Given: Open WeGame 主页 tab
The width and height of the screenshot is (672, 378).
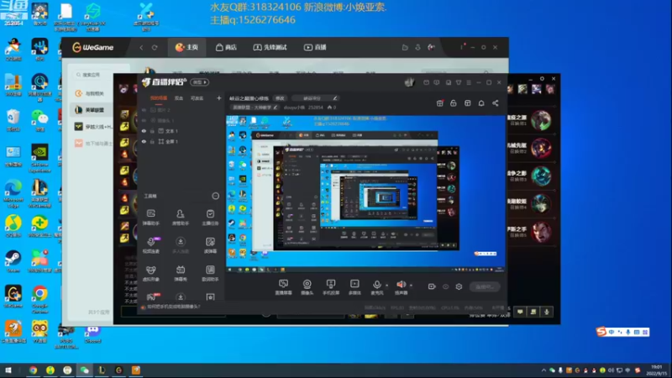Looking at the screenshot, I should pyautogui.click(x=186, y=47).
